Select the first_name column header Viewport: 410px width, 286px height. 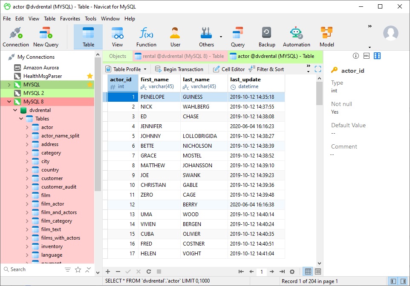[x=159, y=83]
